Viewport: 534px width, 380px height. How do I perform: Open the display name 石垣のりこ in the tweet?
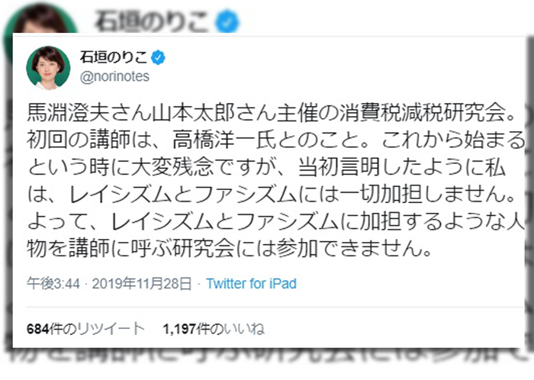(x=114, y=57)
